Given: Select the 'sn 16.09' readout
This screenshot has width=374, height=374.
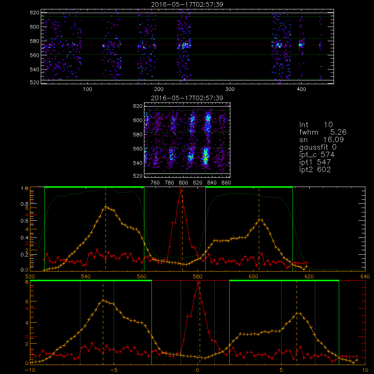Looking at the screenshot, I should click(322, 140).
